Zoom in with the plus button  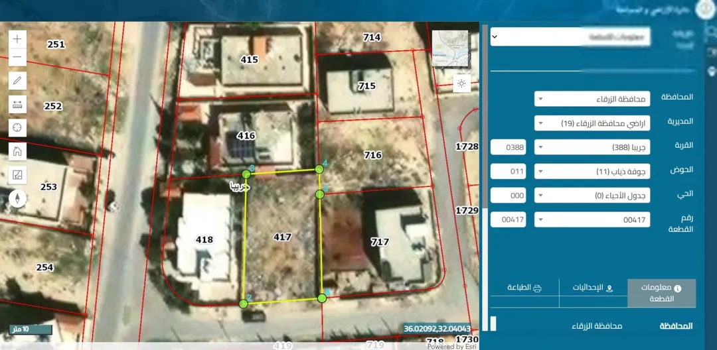point(17,39)
